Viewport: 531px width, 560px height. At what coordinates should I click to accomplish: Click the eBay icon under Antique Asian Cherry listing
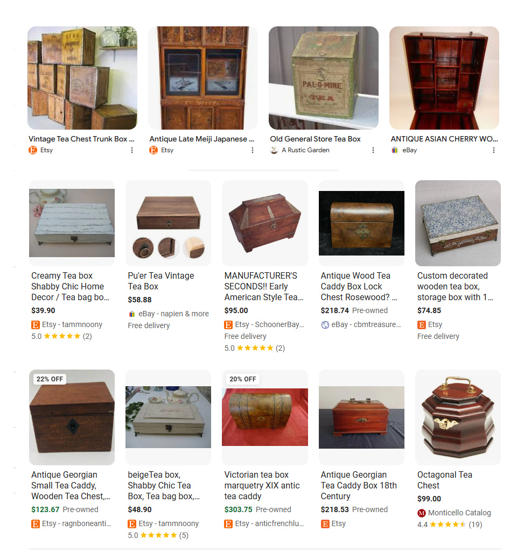[x=395, y=150]
